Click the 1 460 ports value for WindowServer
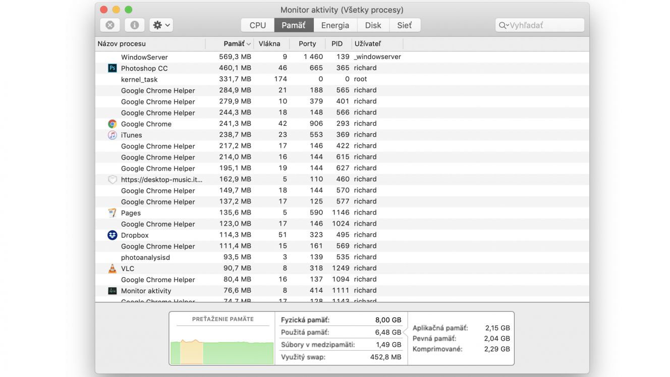 tap(313, 57)
